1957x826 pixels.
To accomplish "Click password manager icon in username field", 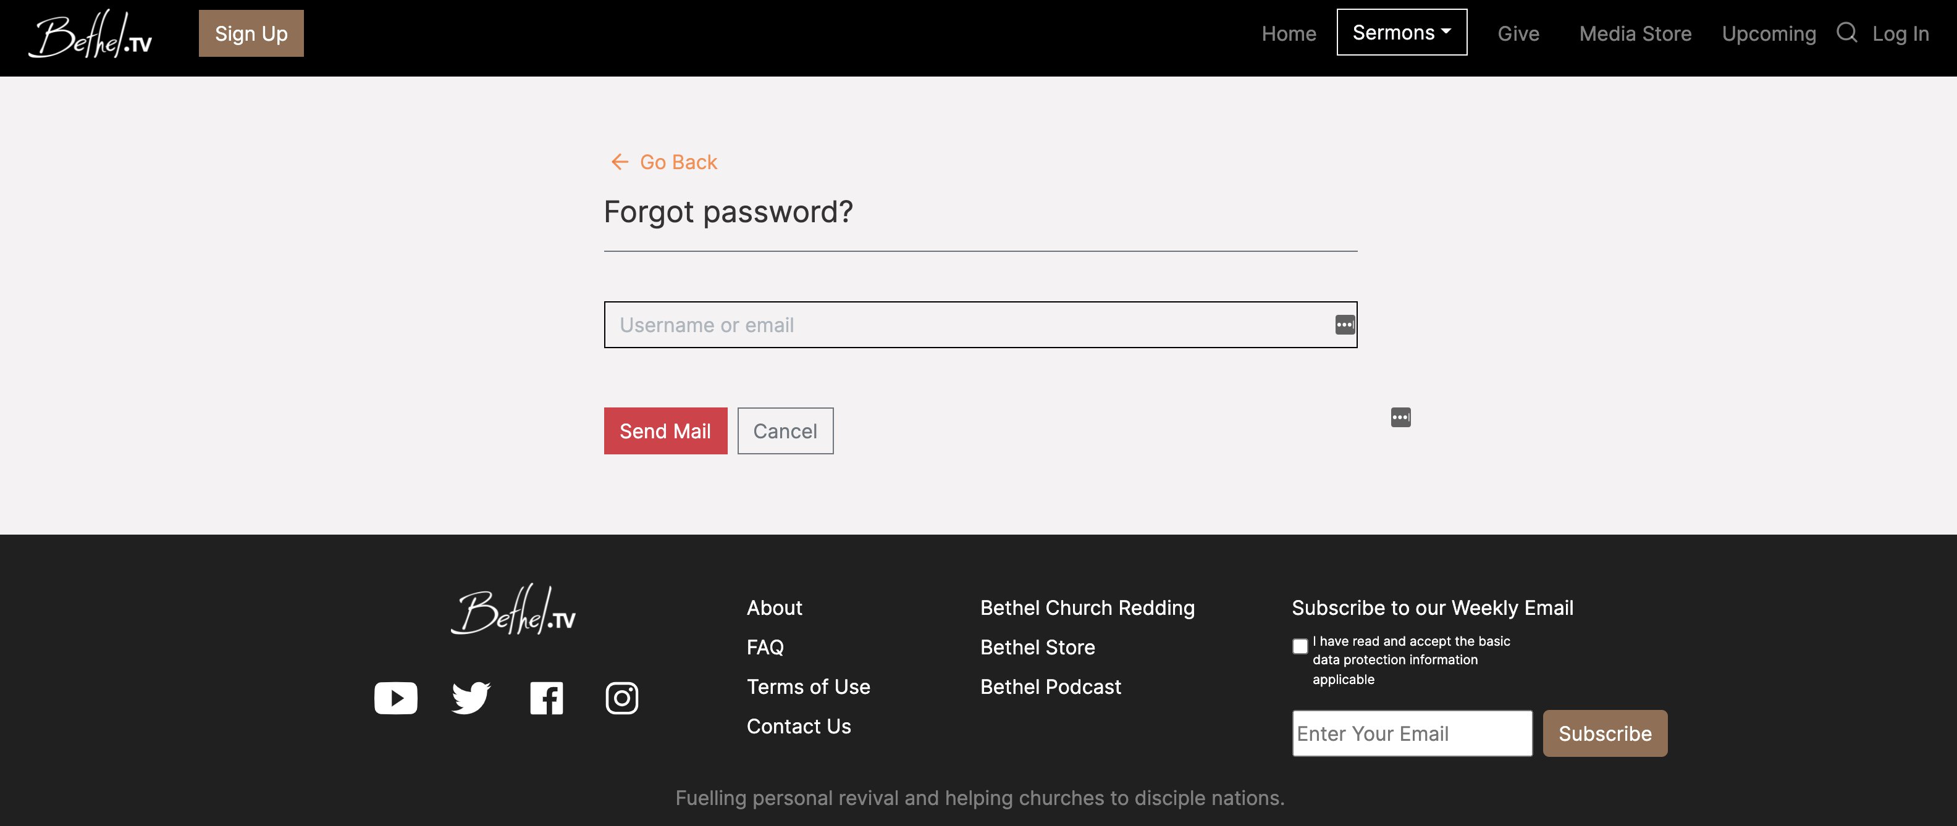I will point(1345,325).
